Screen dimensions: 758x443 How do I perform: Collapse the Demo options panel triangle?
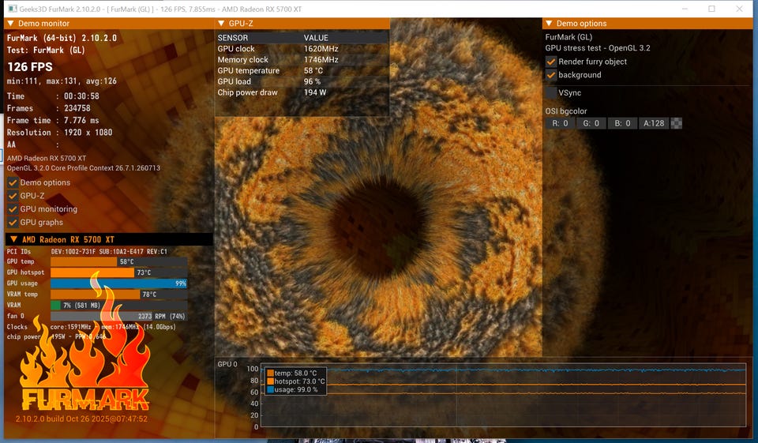click(x=549, y=23)
